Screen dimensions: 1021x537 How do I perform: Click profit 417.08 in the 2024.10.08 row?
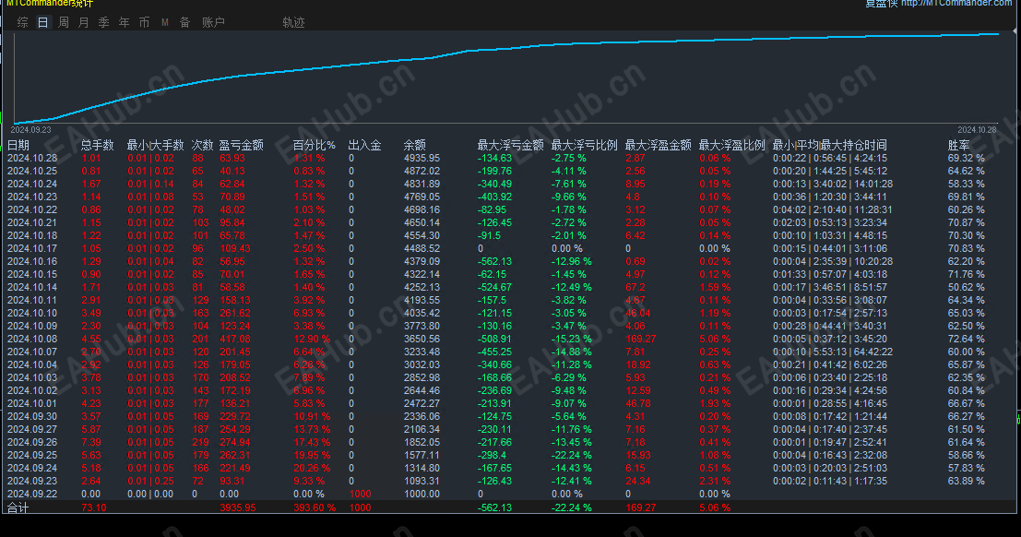pos(235,339)
